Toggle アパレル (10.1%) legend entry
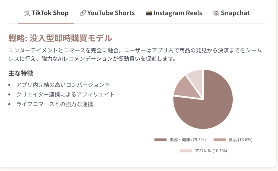This screenshot has height=171, width=278. 203,151
